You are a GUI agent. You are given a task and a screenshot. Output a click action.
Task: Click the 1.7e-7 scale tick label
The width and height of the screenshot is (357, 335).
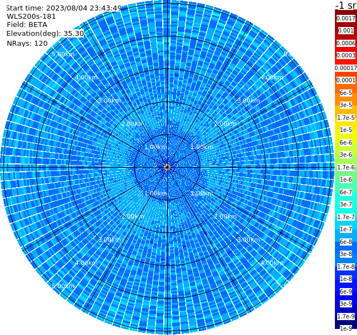click(x=346, y=217)
